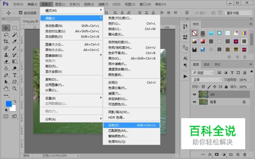
Task: Choose 去色(D) from adjustments submenu
Action: [x=131, y=125]
